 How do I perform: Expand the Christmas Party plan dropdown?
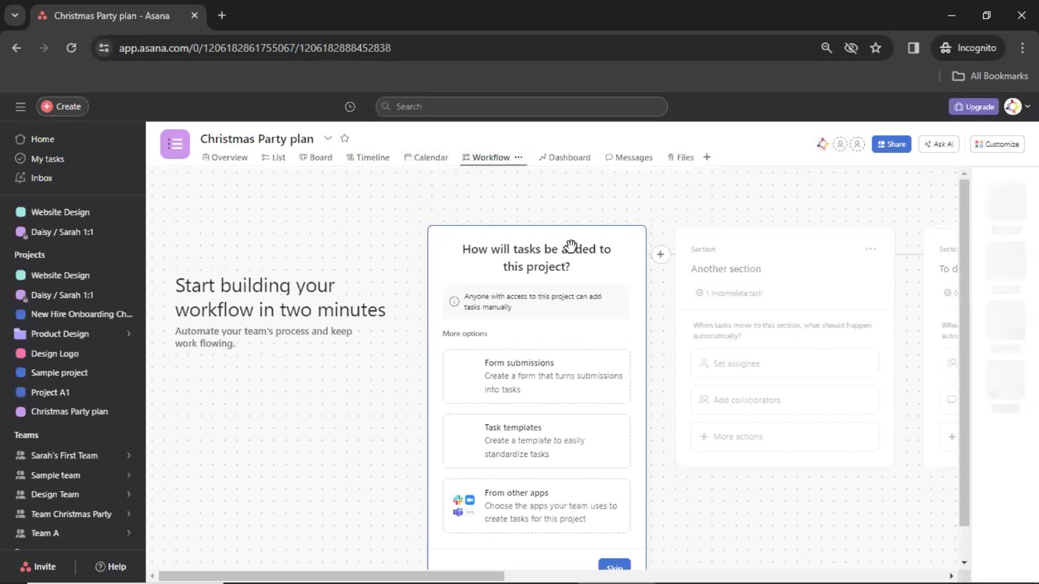coord(327,138)
